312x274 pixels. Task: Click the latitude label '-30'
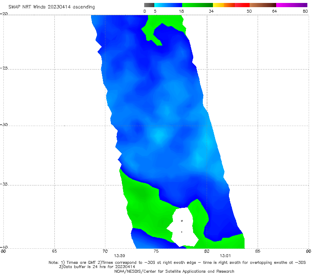(4, 124)
